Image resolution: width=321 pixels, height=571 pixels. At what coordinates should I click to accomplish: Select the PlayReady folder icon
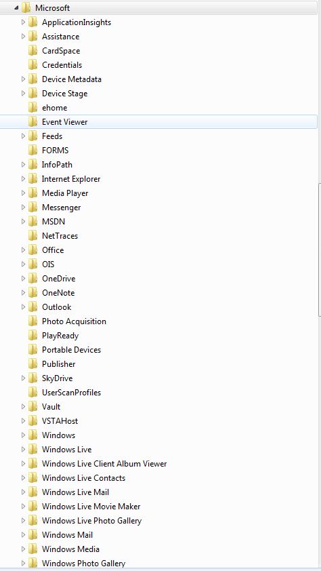pyautogui.click(x=33, y=336)
